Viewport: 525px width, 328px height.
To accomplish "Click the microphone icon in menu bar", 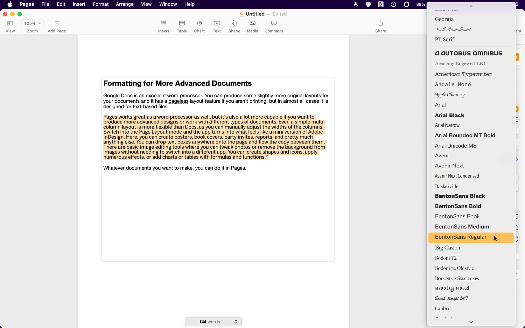I will click(356, 4).
